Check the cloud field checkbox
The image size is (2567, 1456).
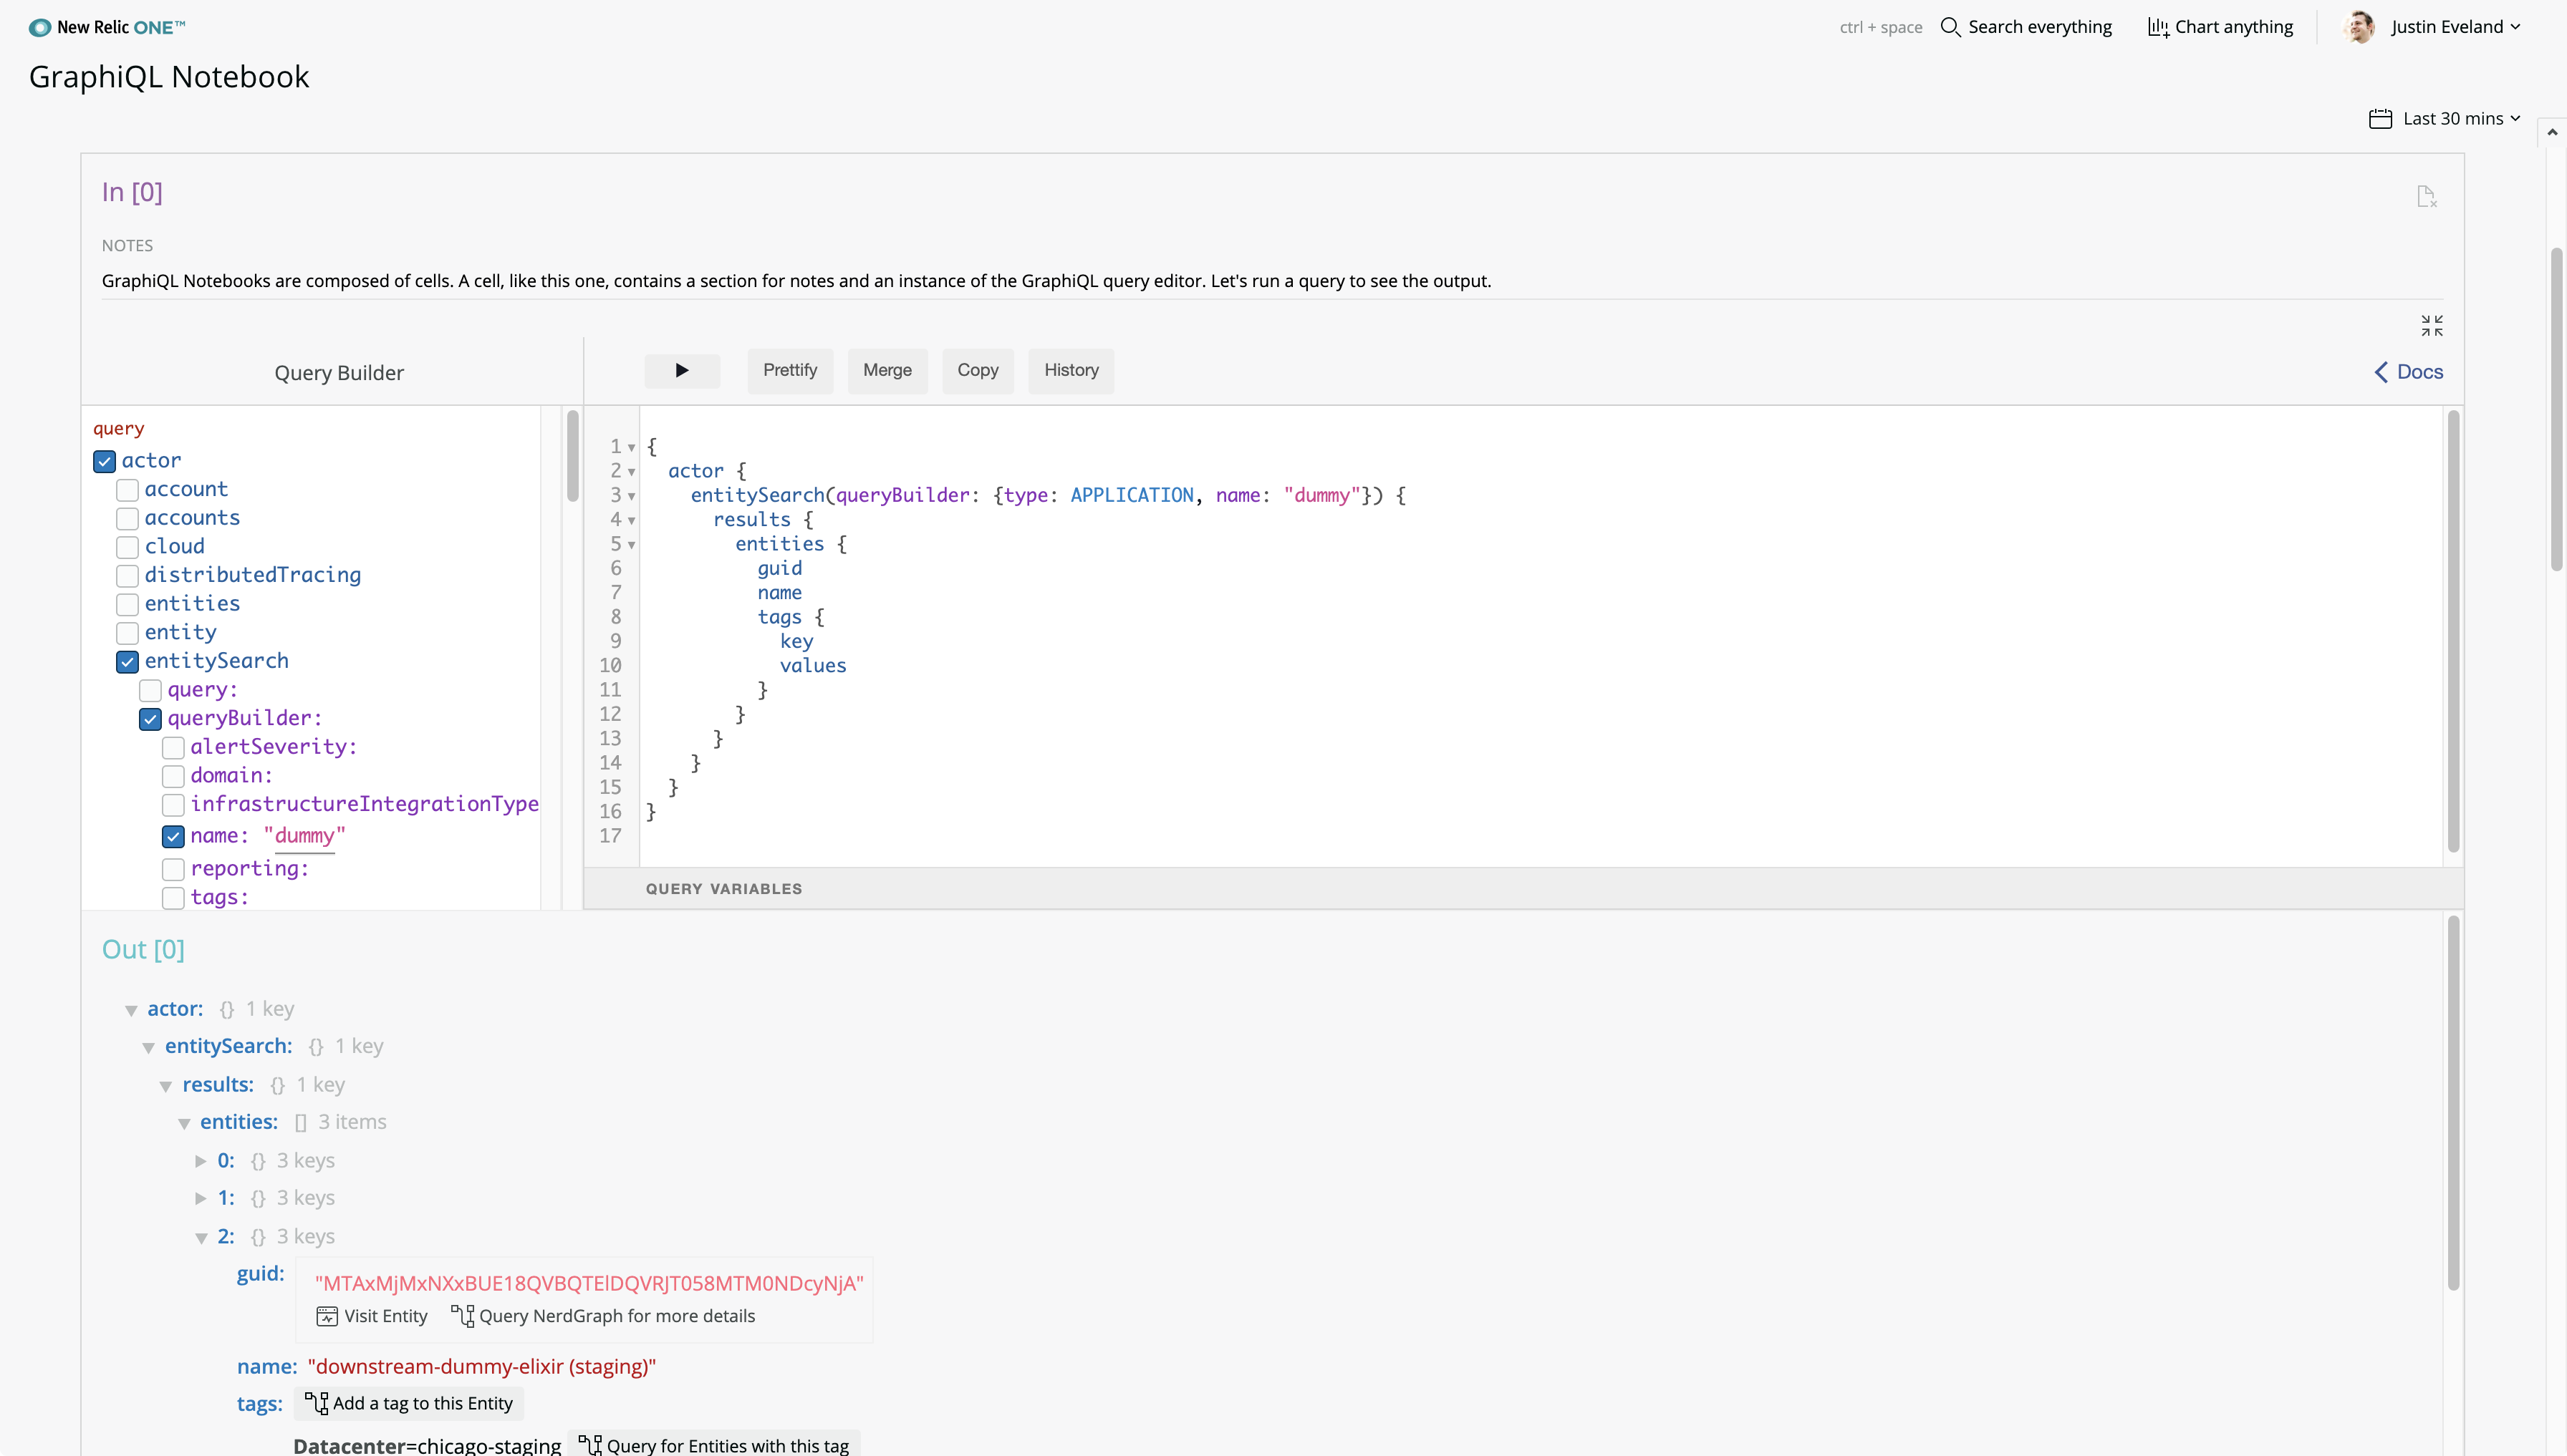coord(127,547)
